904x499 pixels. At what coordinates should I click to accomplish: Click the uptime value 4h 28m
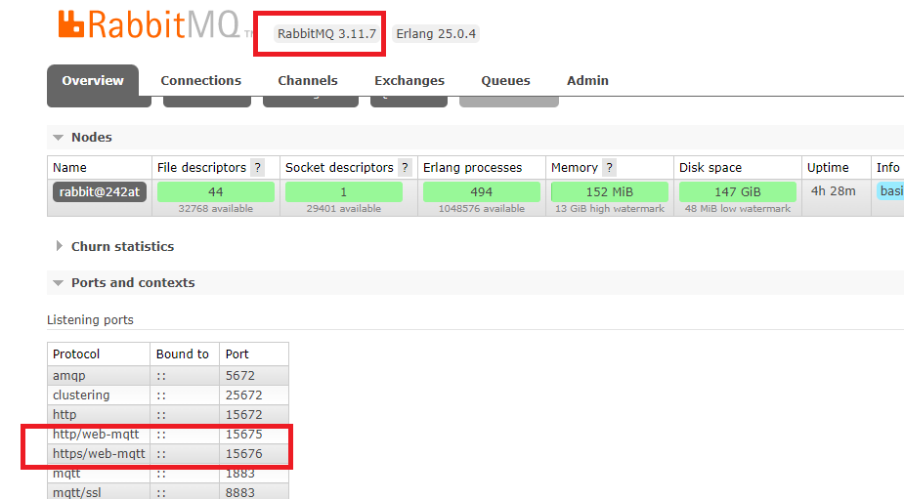833,191
